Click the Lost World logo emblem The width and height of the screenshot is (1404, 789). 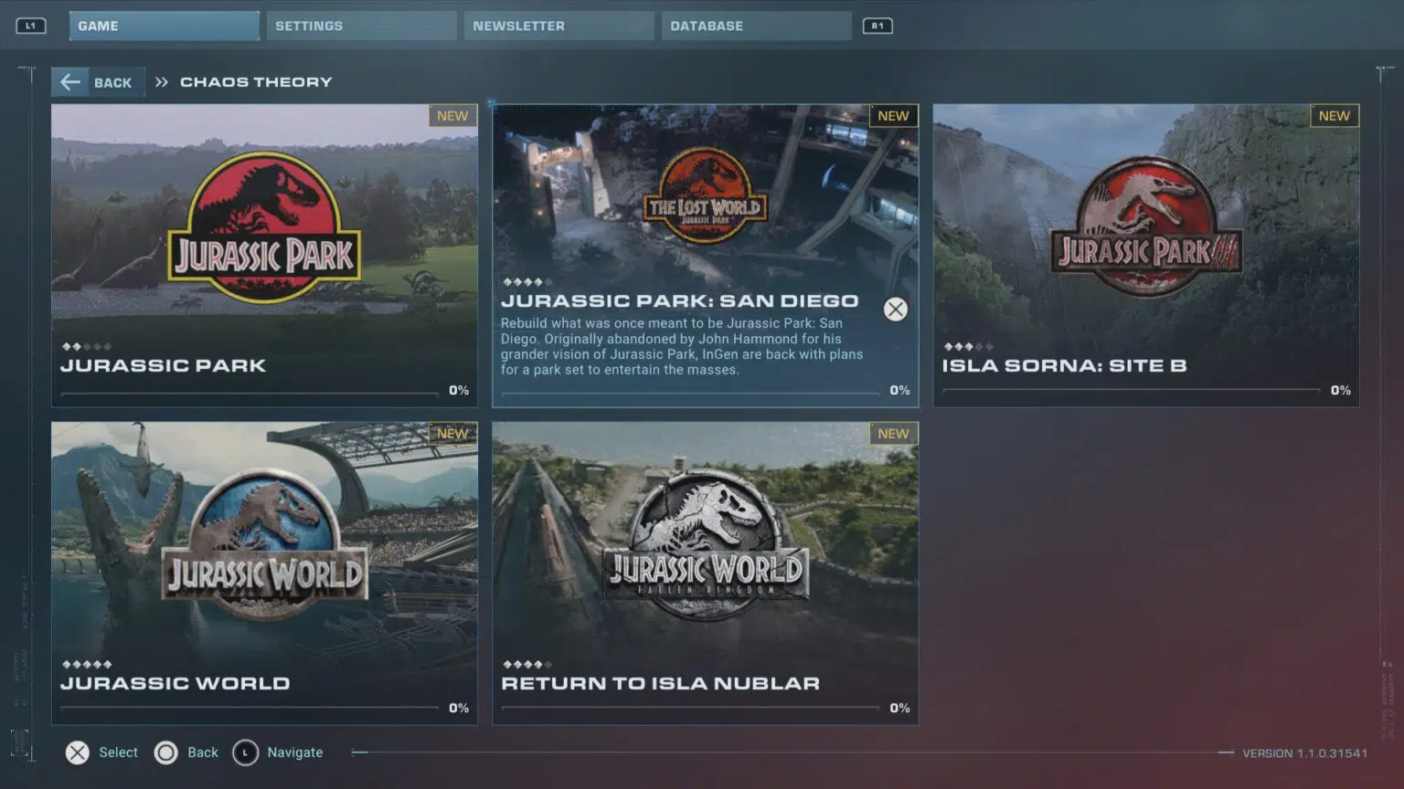pyautogui.click(x=705, y=196)
